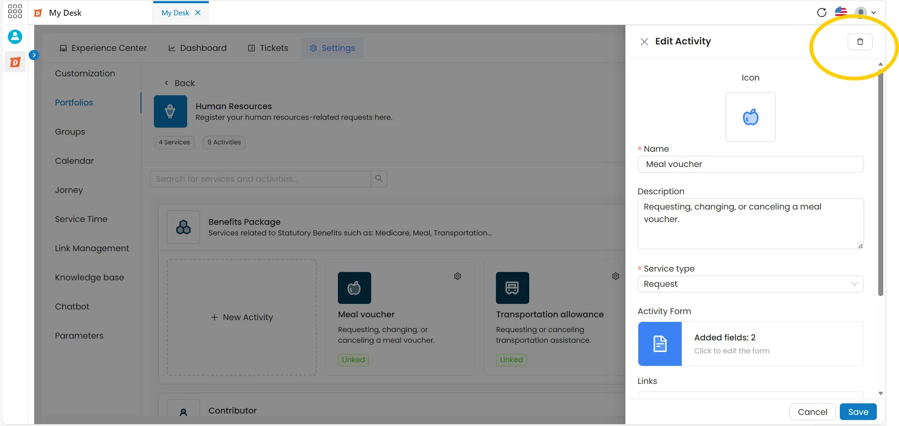Viewport: 899px width, 426px height.
Task: Open Chatbot in settings menu
Action: (x=72, y=307)
